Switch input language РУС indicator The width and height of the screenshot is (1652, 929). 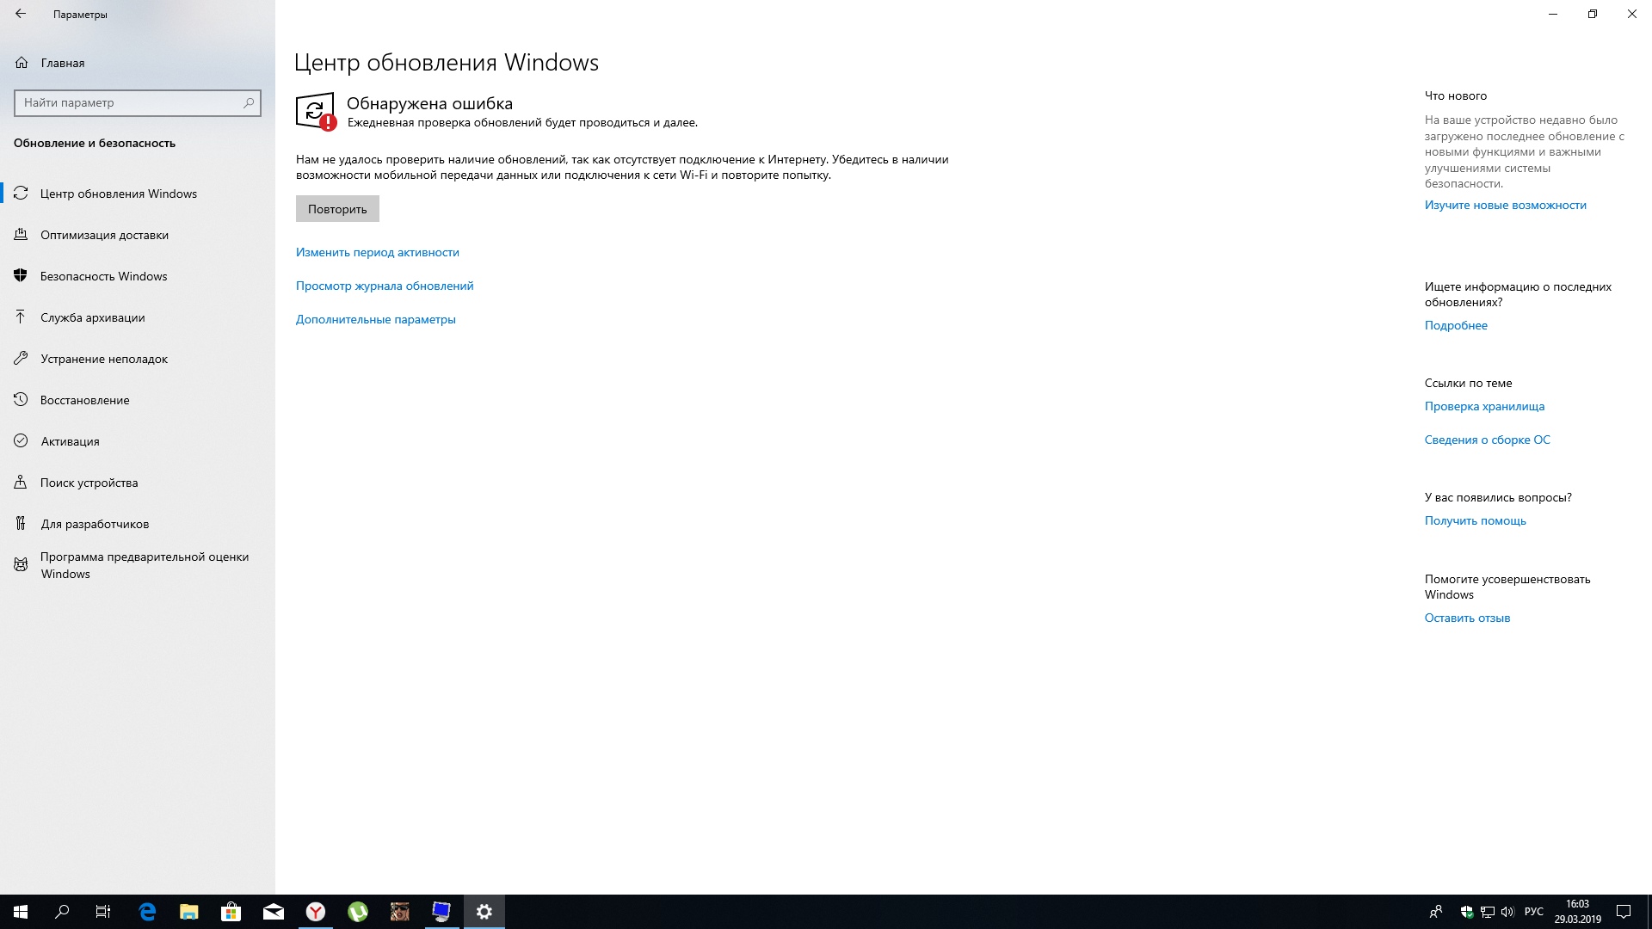click(x=1534, y=912)
